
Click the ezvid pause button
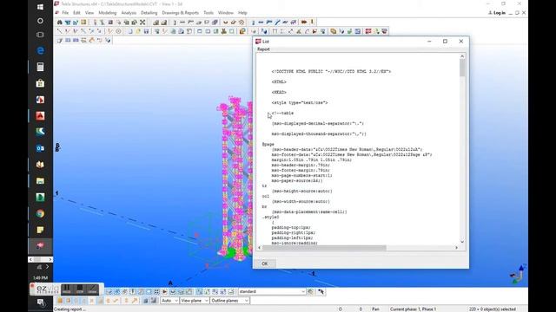click(66, 289)
